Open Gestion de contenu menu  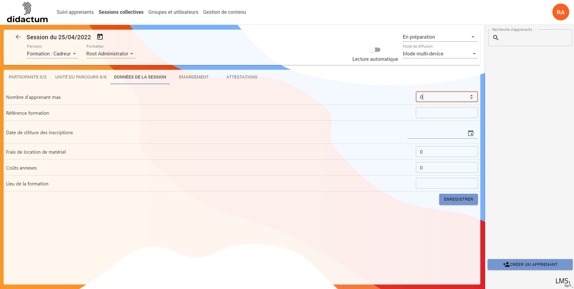point(225,12)
